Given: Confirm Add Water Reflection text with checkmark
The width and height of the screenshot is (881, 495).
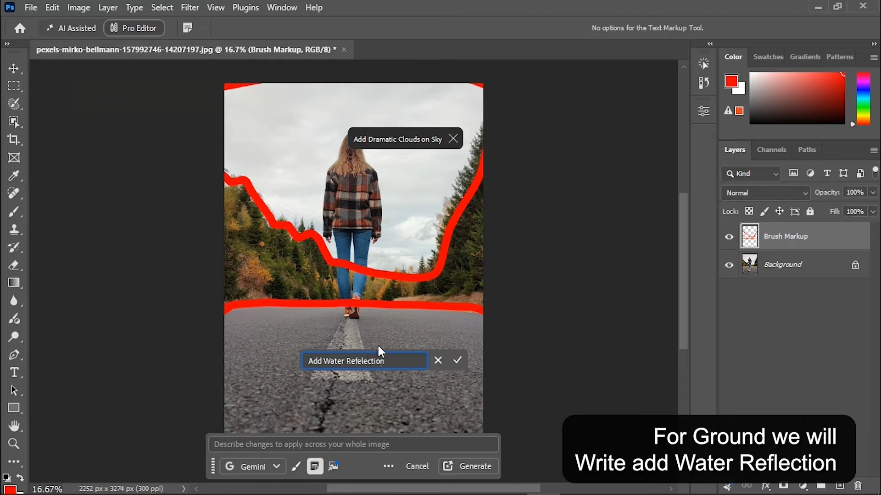Looking at the screenshot, I should click(457, 360).
